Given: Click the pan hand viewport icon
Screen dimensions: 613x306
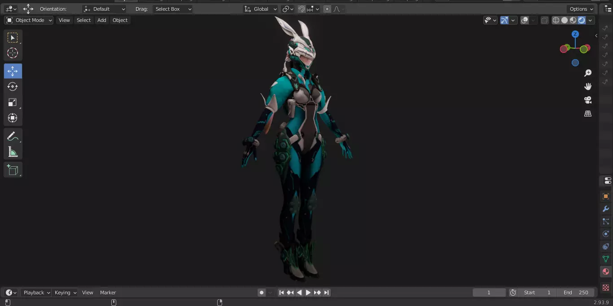Looking at the screenshot, I should [x=588, y=86].
